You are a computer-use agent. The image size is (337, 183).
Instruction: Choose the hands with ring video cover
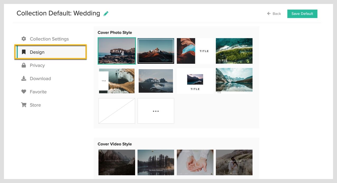point(195,162)
